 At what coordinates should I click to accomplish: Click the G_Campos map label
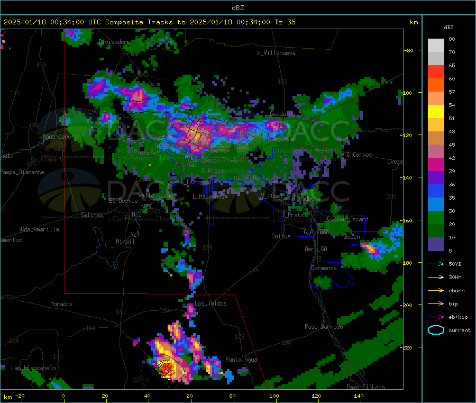[359, 155]
